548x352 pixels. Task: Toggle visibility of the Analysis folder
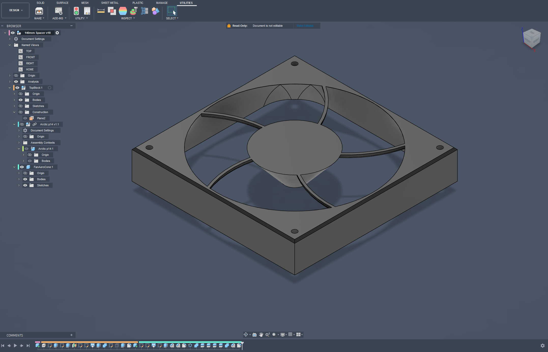click(x=16, y=82)
